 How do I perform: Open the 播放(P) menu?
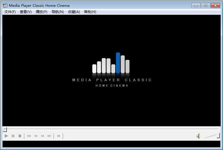(x=41, y=12)
